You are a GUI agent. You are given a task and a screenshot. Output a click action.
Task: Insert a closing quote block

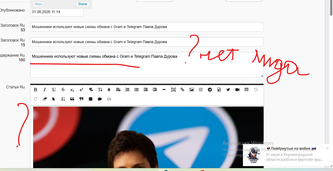81,99
